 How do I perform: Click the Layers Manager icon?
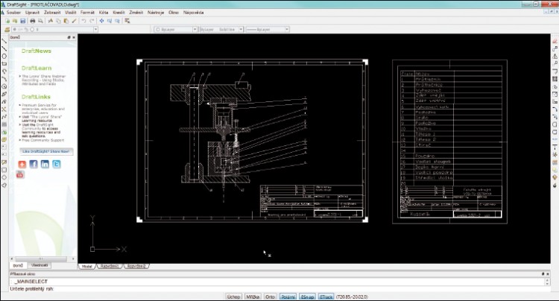pyautogui.click(x=6, y=31)
